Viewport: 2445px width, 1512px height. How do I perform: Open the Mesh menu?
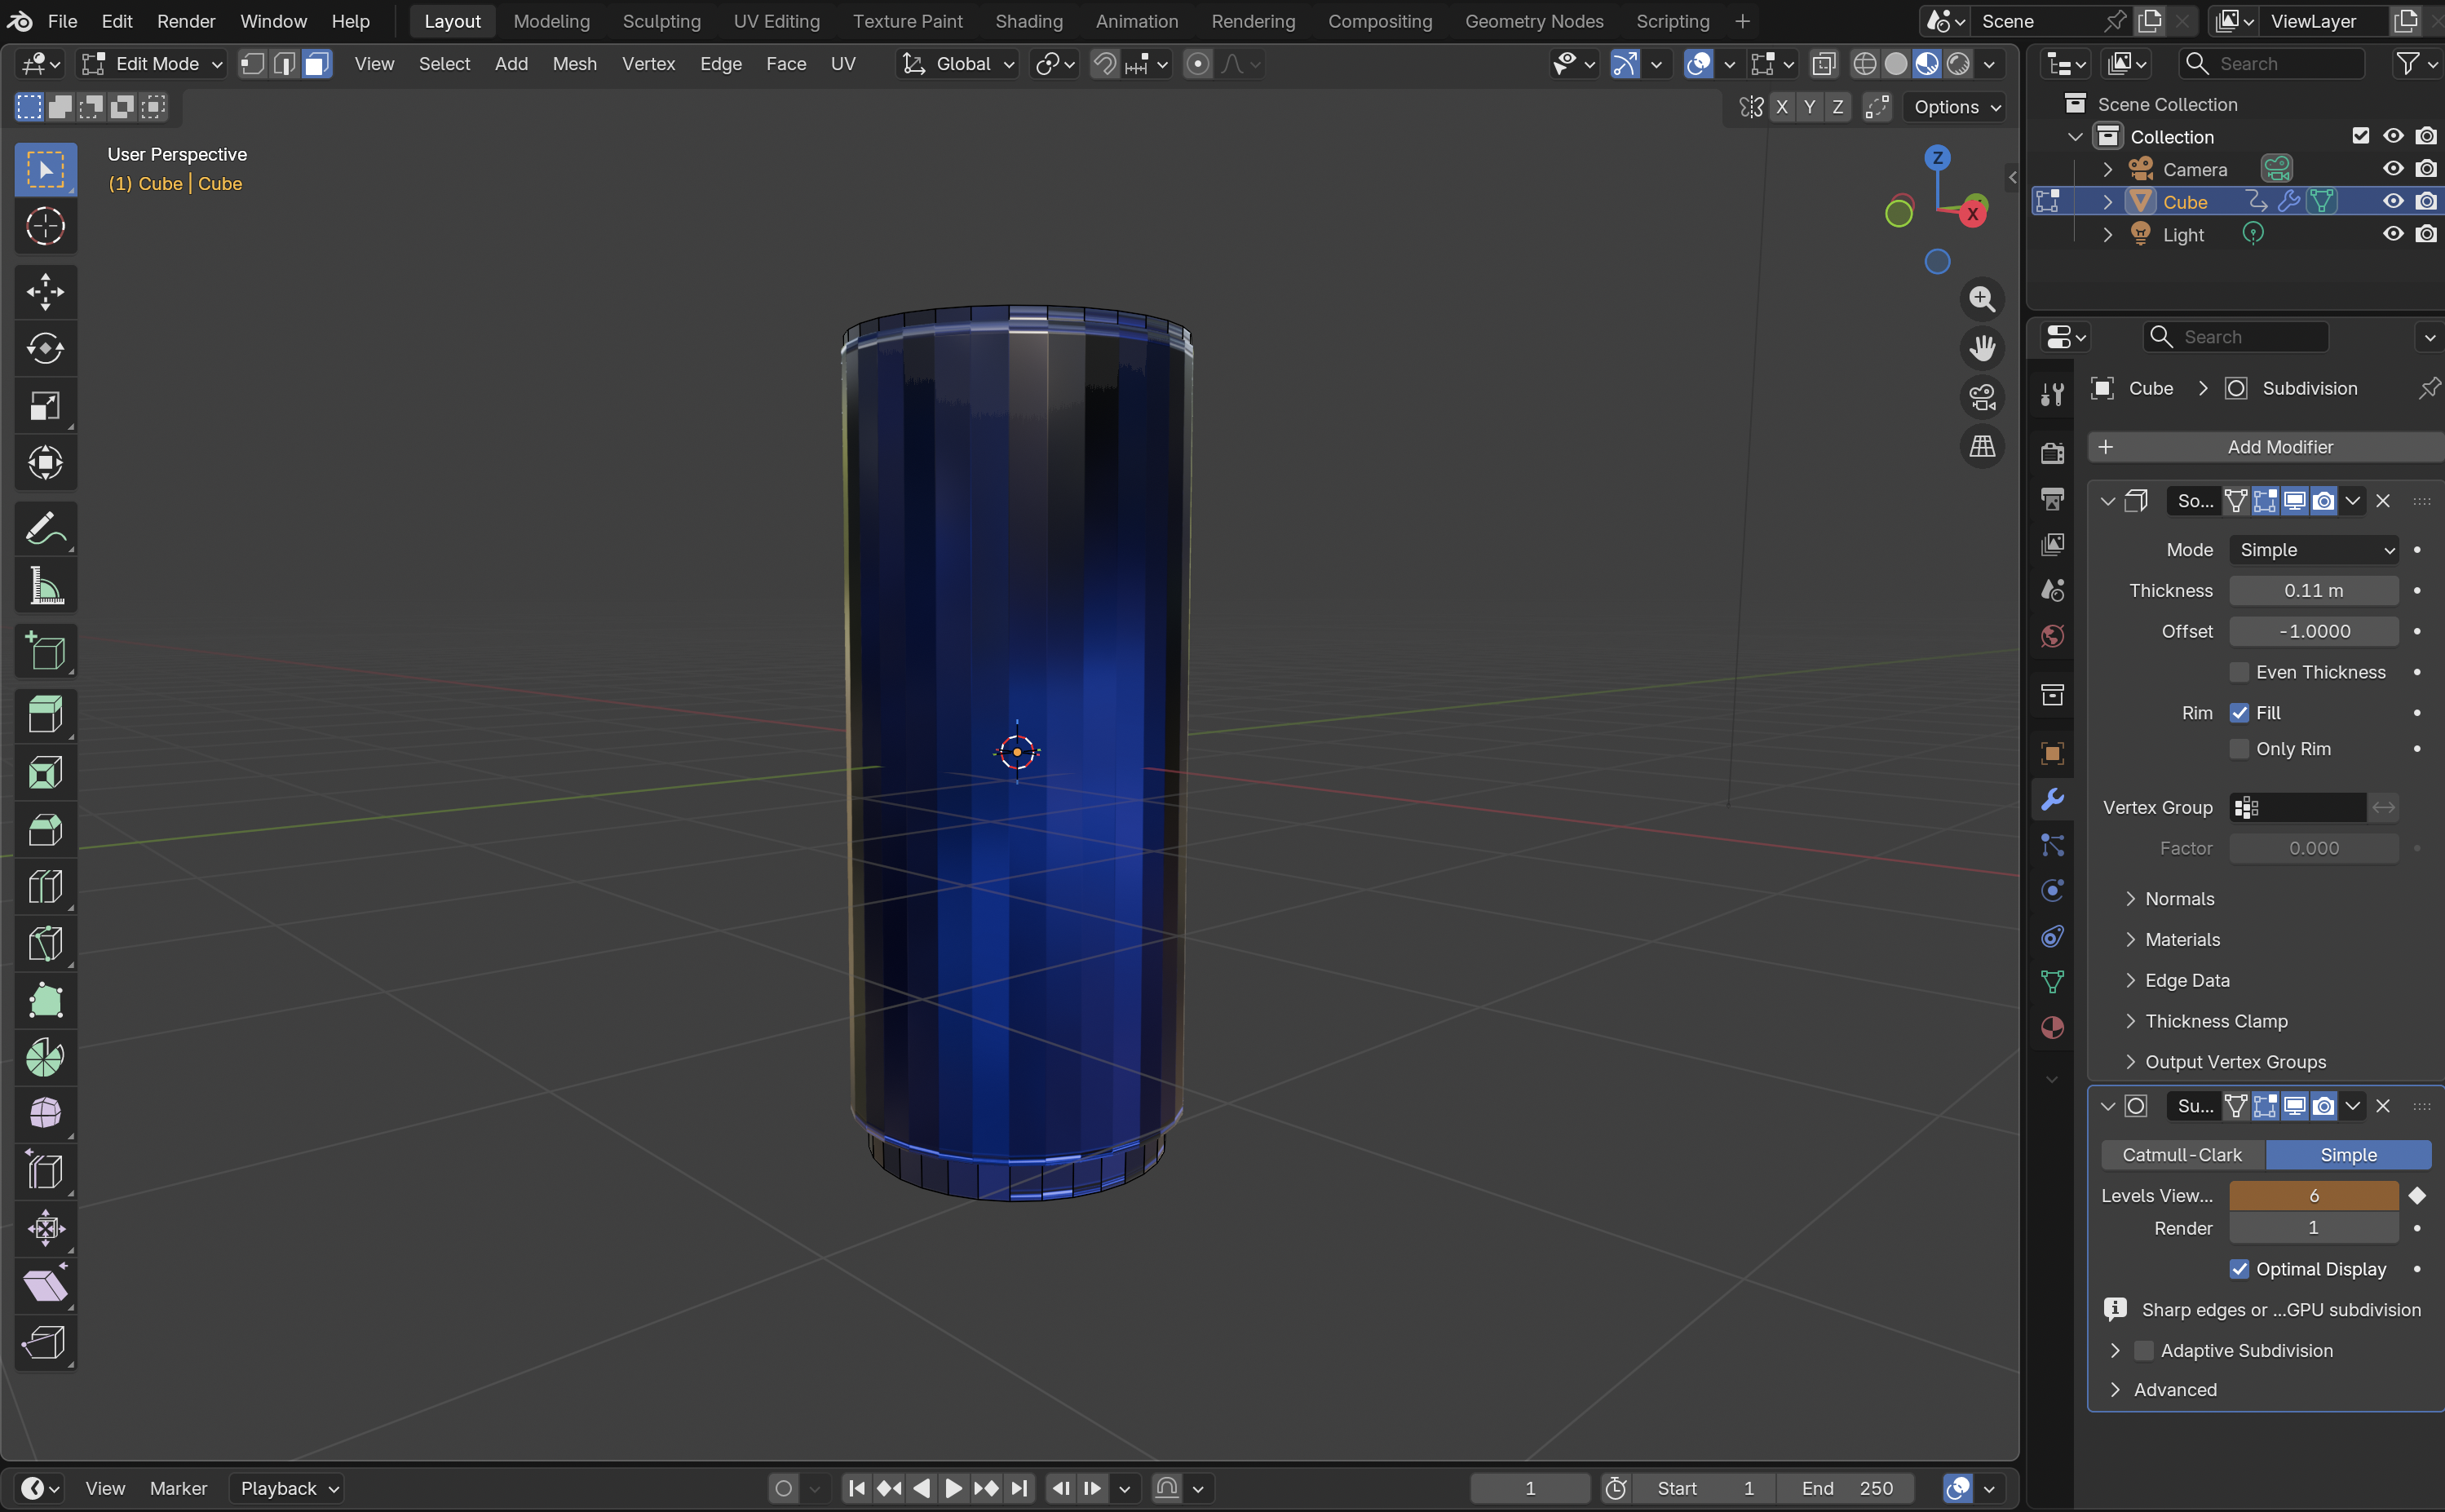tap(574, 64)
